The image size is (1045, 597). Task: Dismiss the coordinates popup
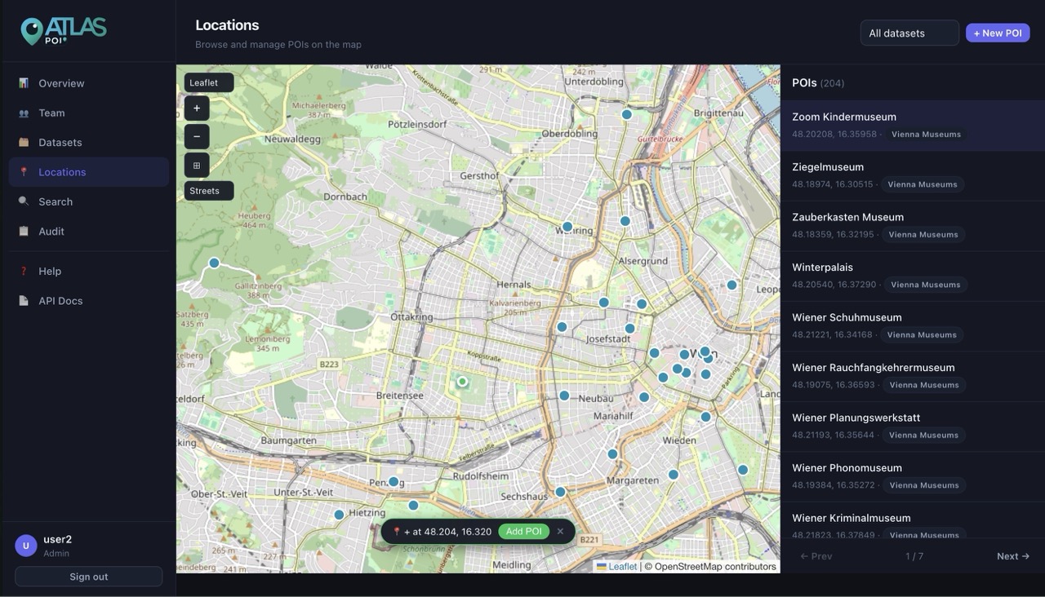point(560,531)
